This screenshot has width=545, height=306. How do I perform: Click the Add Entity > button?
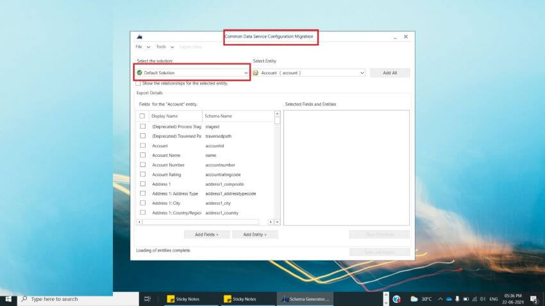click(x=255, y=234)
